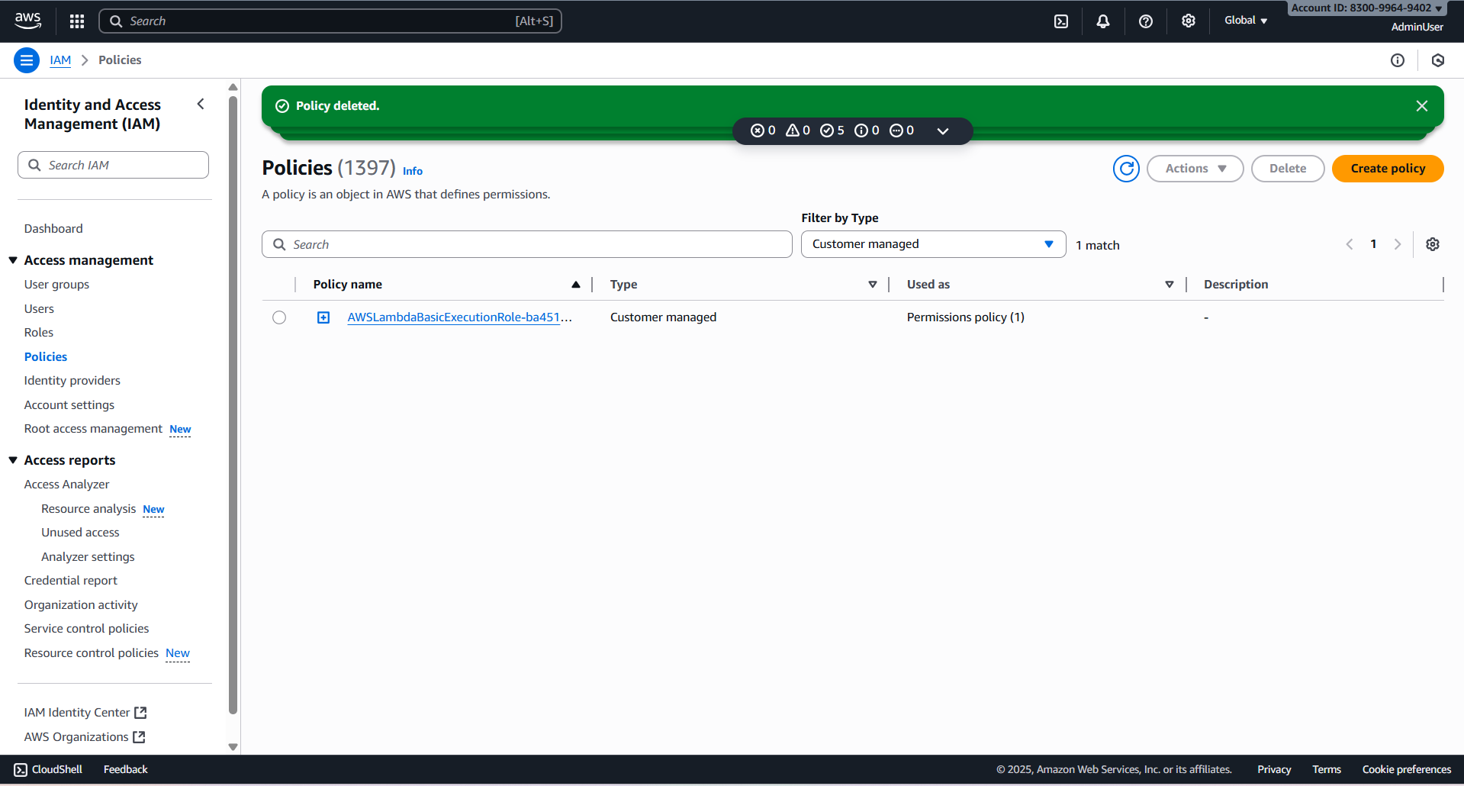Open the Actions dropdown menu
The width and height of the screenshot is (1464, 786).
coord(1195,169)
